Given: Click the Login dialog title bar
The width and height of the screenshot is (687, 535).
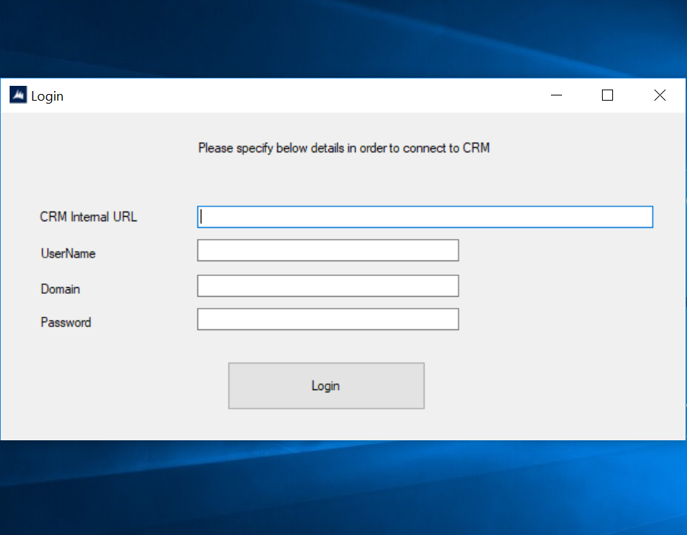Looking at the screenshot, I should (296, 95).
